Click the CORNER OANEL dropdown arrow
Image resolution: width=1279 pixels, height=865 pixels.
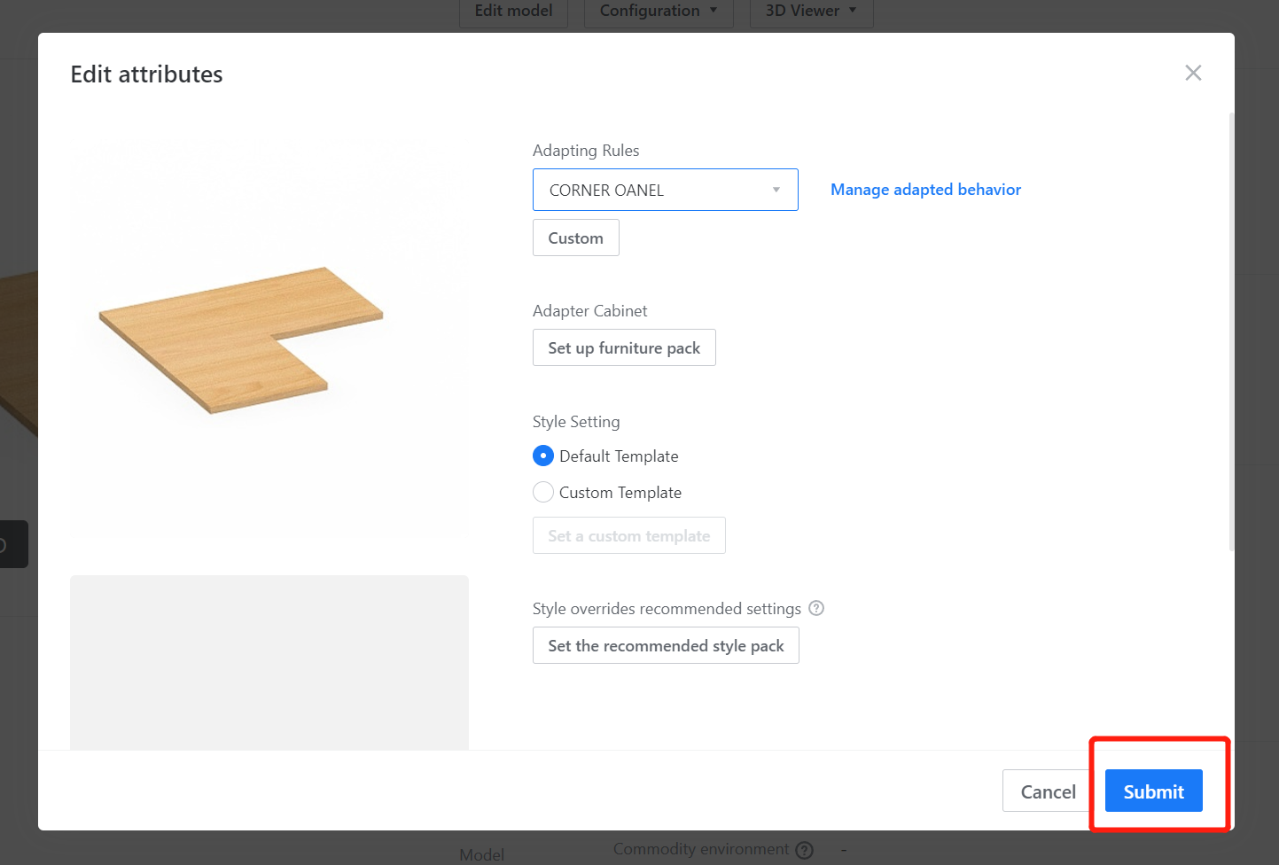click(776, 190)
